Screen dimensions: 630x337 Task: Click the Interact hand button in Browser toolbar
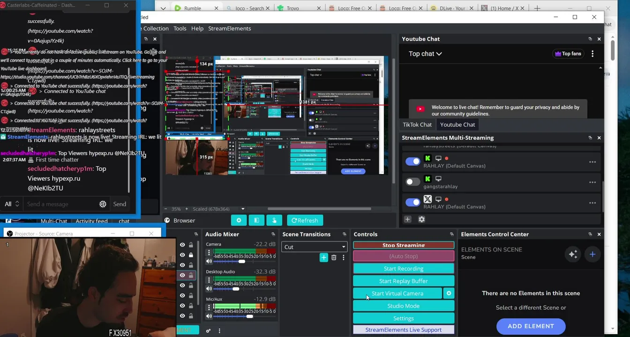(274, 220)
